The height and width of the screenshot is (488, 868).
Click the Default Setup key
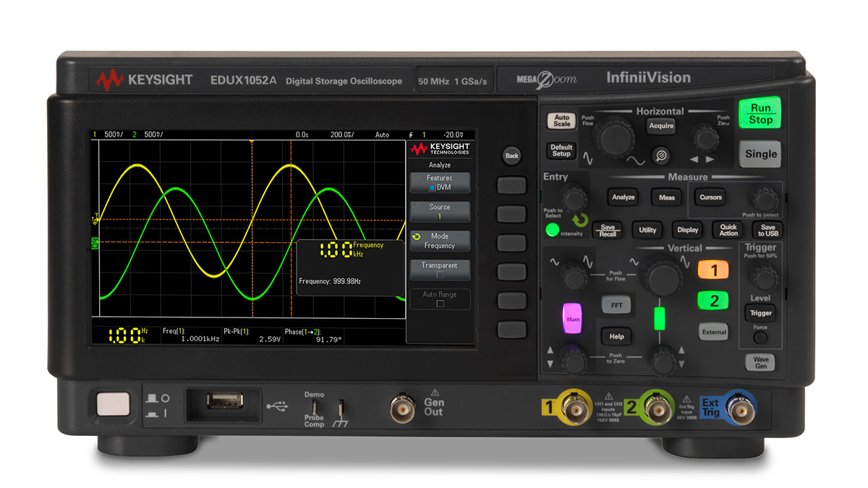point(561,150)
